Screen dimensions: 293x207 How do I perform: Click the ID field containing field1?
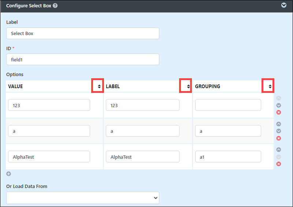83,59
